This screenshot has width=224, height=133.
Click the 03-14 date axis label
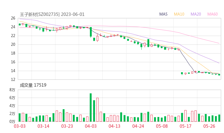tap(43, 126)
